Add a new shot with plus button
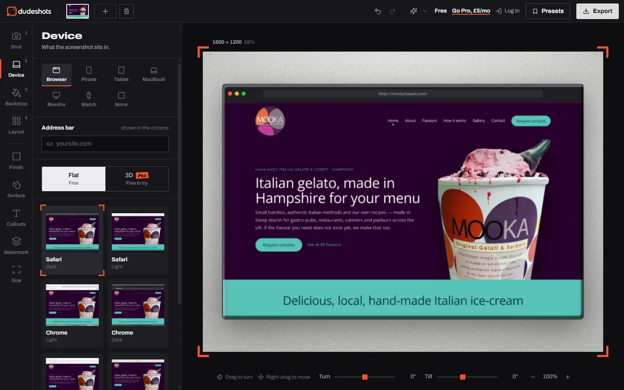 coord(105,11)
